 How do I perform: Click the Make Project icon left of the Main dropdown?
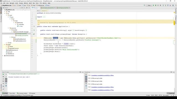pyautogui.click(x=144, y=5)
